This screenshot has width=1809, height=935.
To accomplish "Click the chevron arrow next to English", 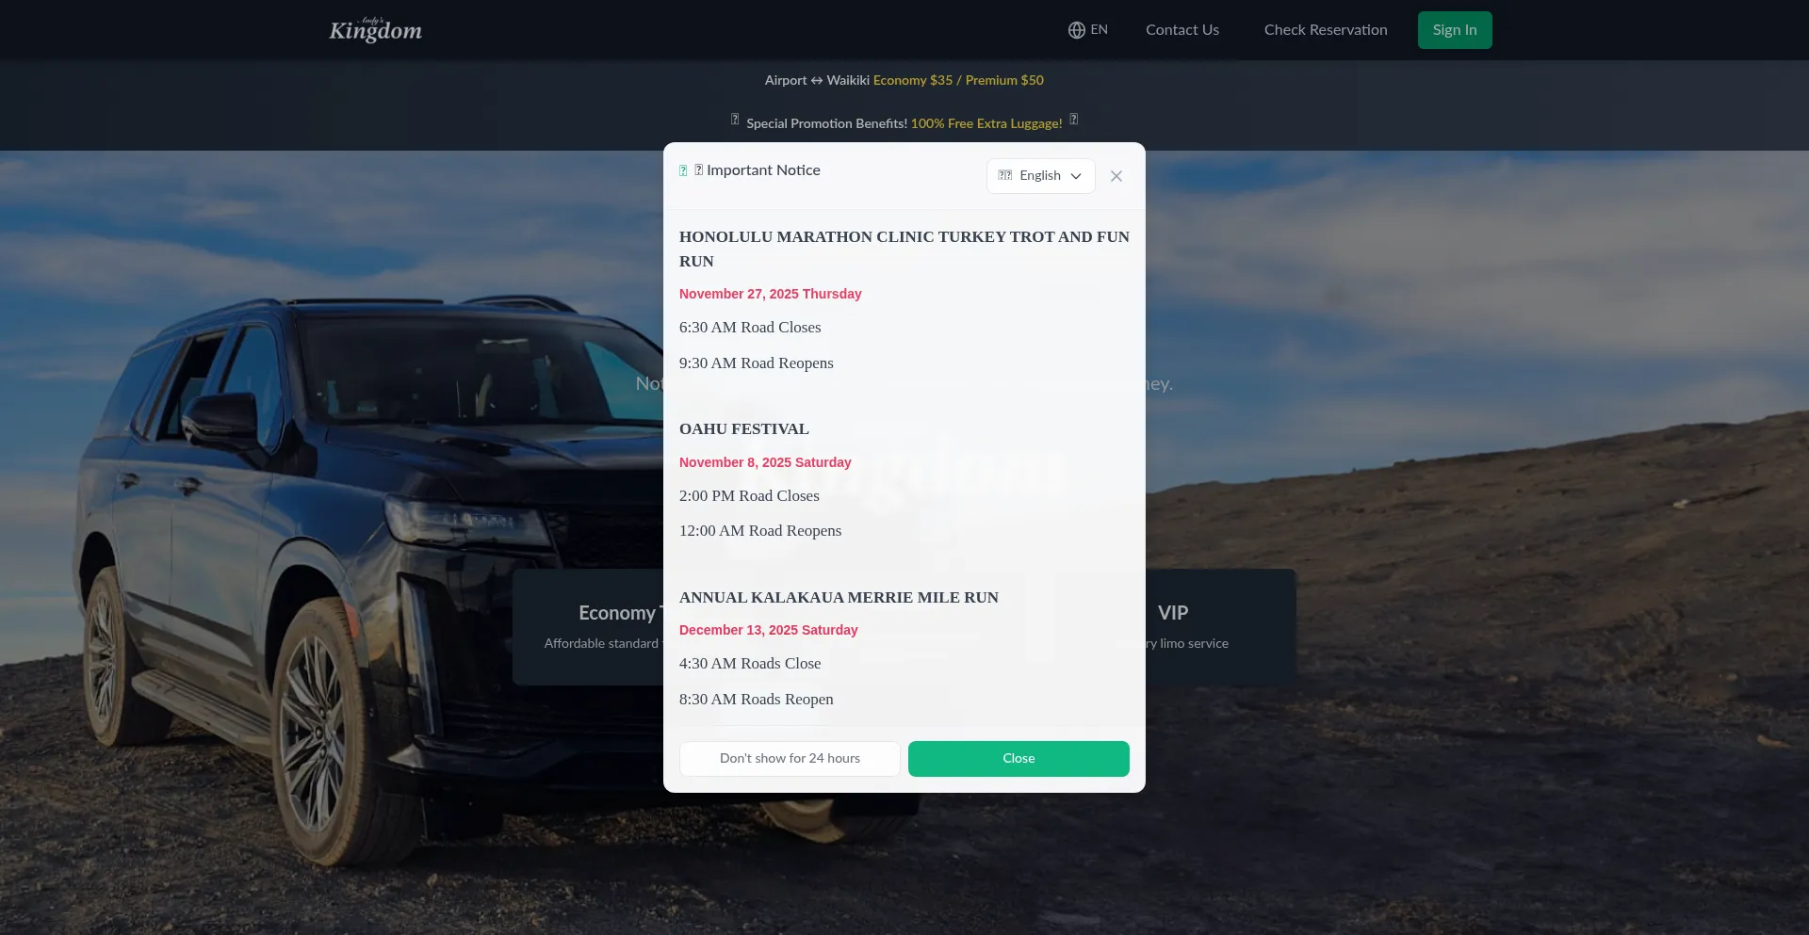I will 1076,176.
